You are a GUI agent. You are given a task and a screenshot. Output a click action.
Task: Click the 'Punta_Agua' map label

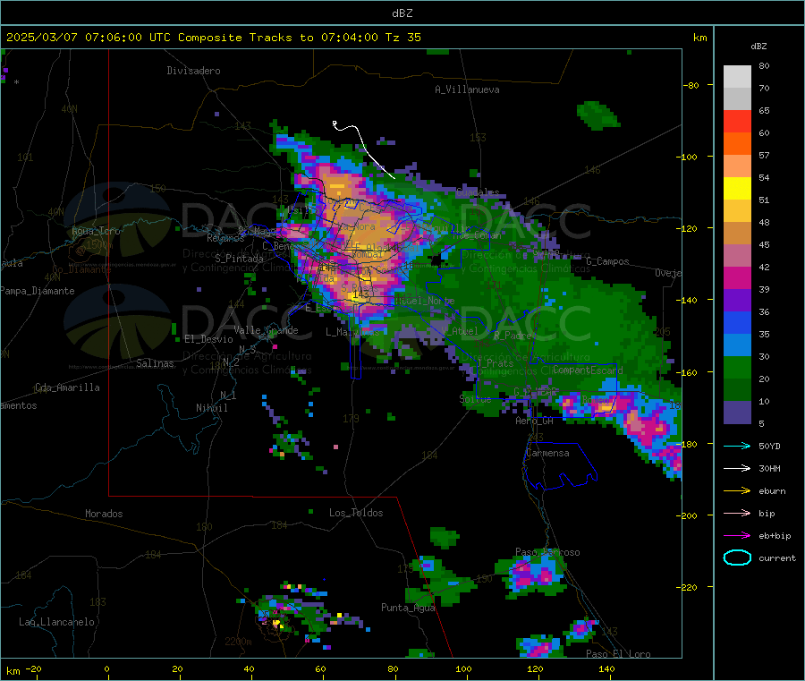pos(408,608)
